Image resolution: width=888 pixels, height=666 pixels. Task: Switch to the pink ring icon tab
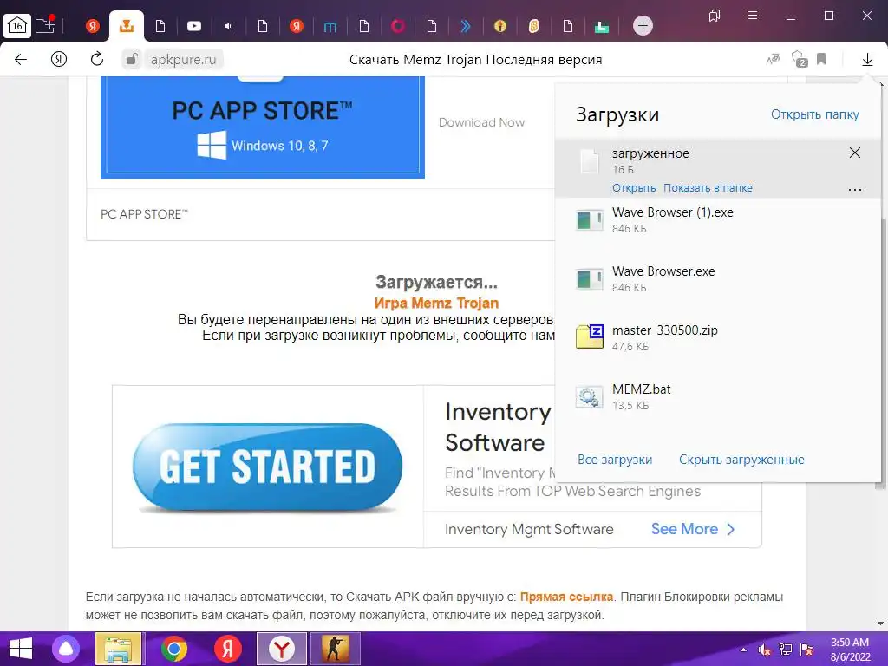398,26
